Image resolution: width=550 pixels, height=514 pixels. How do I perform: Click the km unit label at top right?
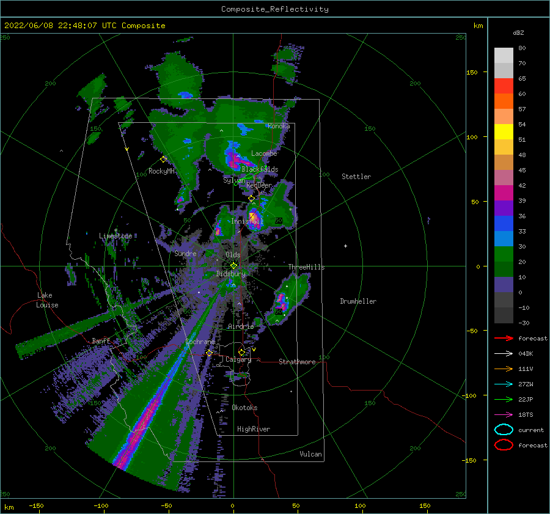(479, 26)
